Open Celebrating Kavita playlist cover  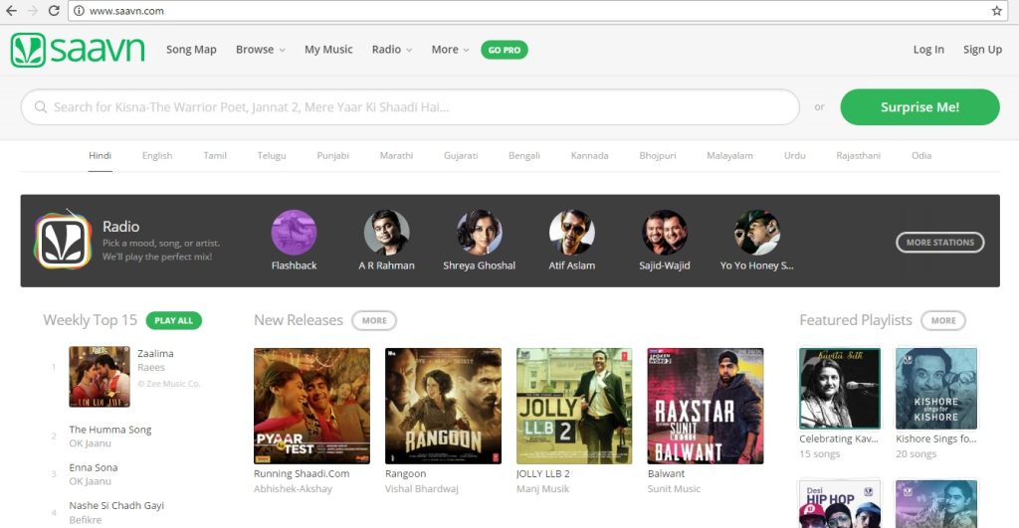coord(840,389)
